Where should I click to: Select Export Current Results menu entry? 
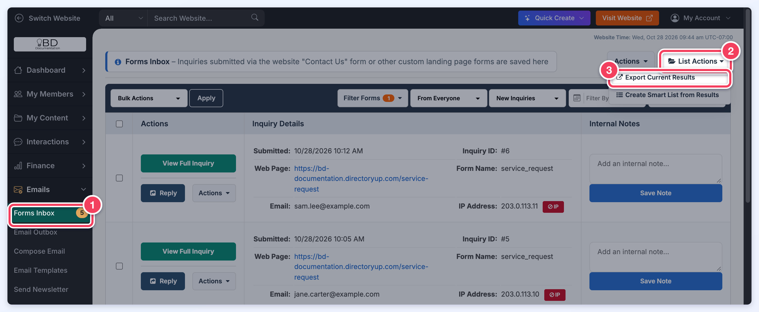coord(670,77)
